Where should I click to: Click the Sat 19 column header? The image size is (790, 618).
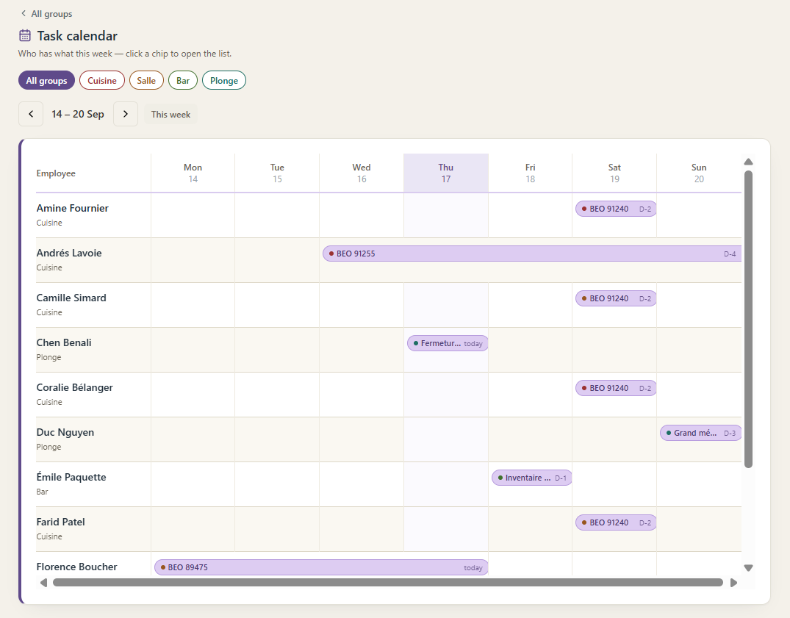tap(614, 173)
